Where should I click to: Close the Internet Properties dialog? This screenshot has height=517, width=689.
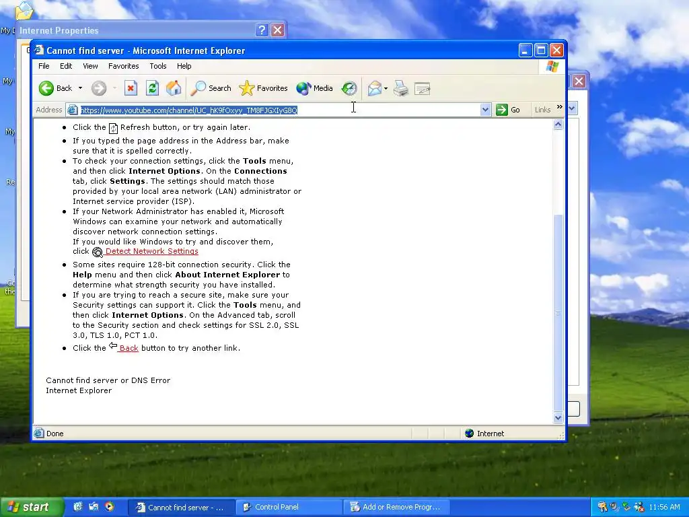pyautogui.click(x=278, y=30)
